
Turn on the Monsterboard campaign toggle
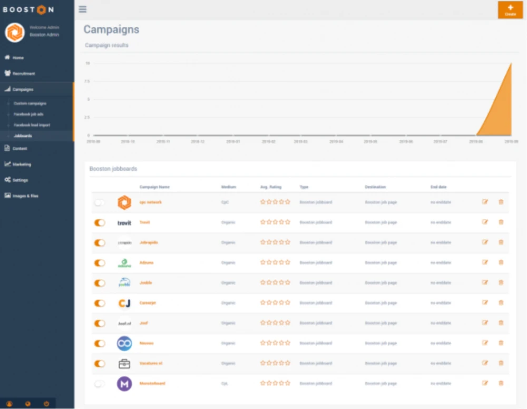(99, 384)
